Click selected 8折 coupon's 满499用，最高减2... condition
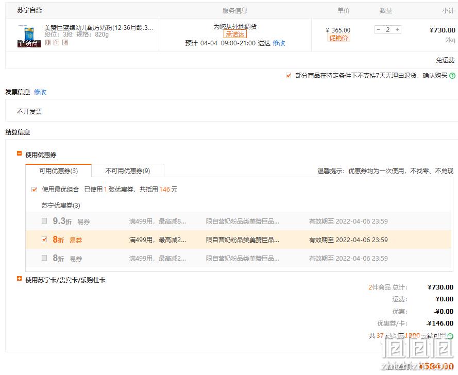Image resolution: width=458 pixels, height=375 pixels. pyautogui.click(x=158, y=240)
